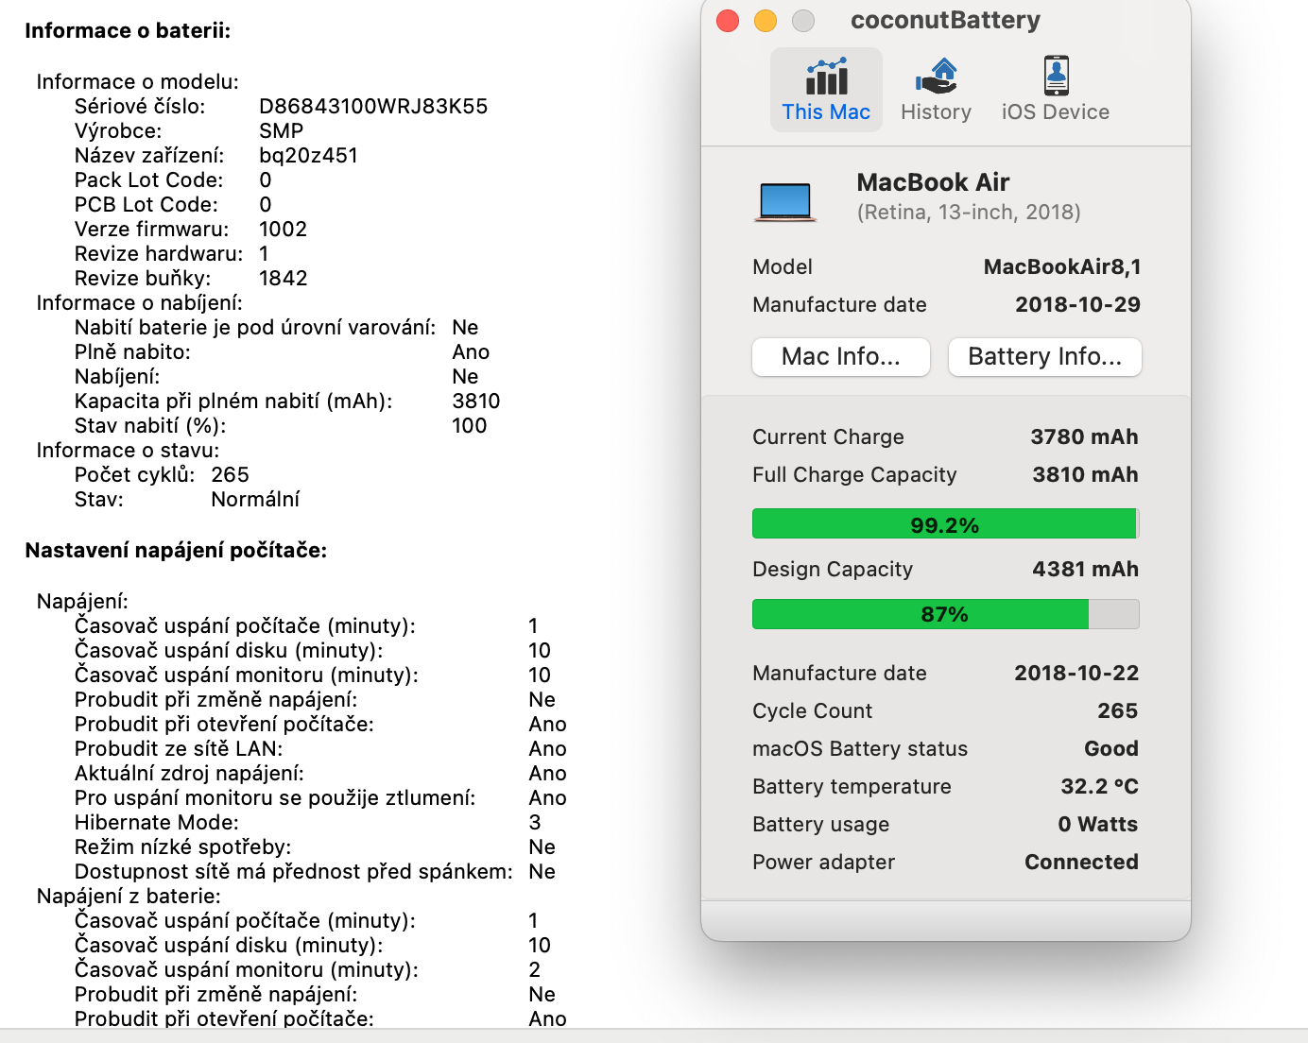Open the Mac Info... dialog
The width and height of the screenshot is (1308, 1043).
[x=841, y=356]
